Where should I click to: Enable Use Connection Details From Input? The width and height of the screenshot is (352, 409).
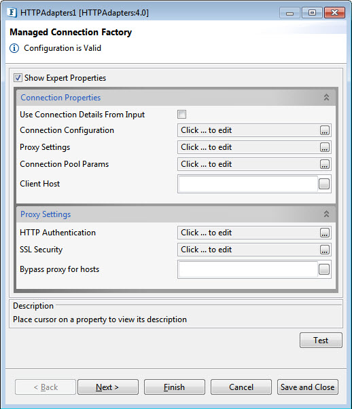point(181,114)
